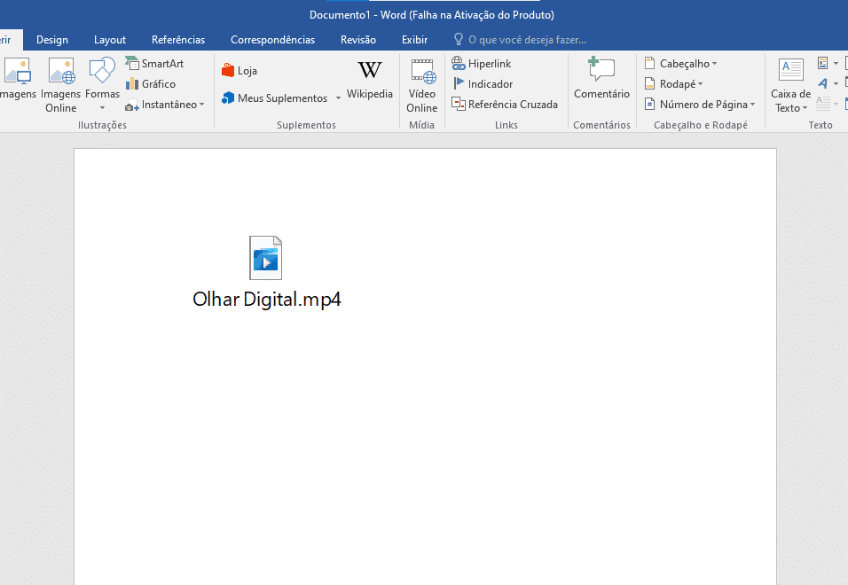Add a new Comentário
The height and width of the screenshot is (585, 848).
coord(601,78)
